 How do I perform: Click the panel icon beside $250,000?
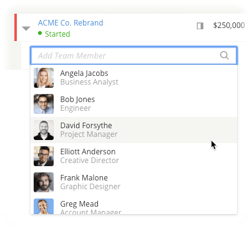[200, 26]
